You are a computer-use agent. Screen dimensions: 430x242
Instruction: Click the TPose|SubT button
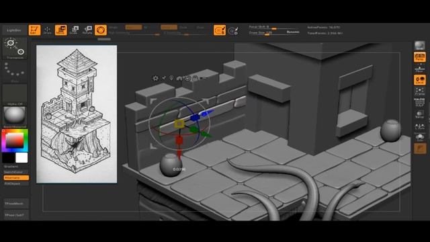16,215
